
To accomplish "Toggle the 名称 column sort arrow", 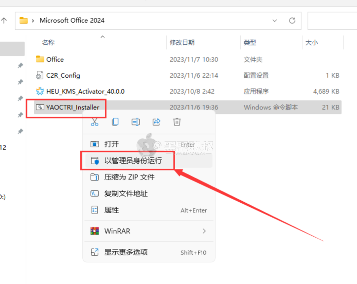I will (x=102, y=37).
